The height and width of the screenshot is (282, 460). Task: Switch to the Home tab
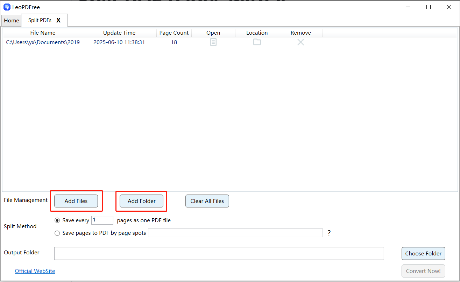point(12,21)
